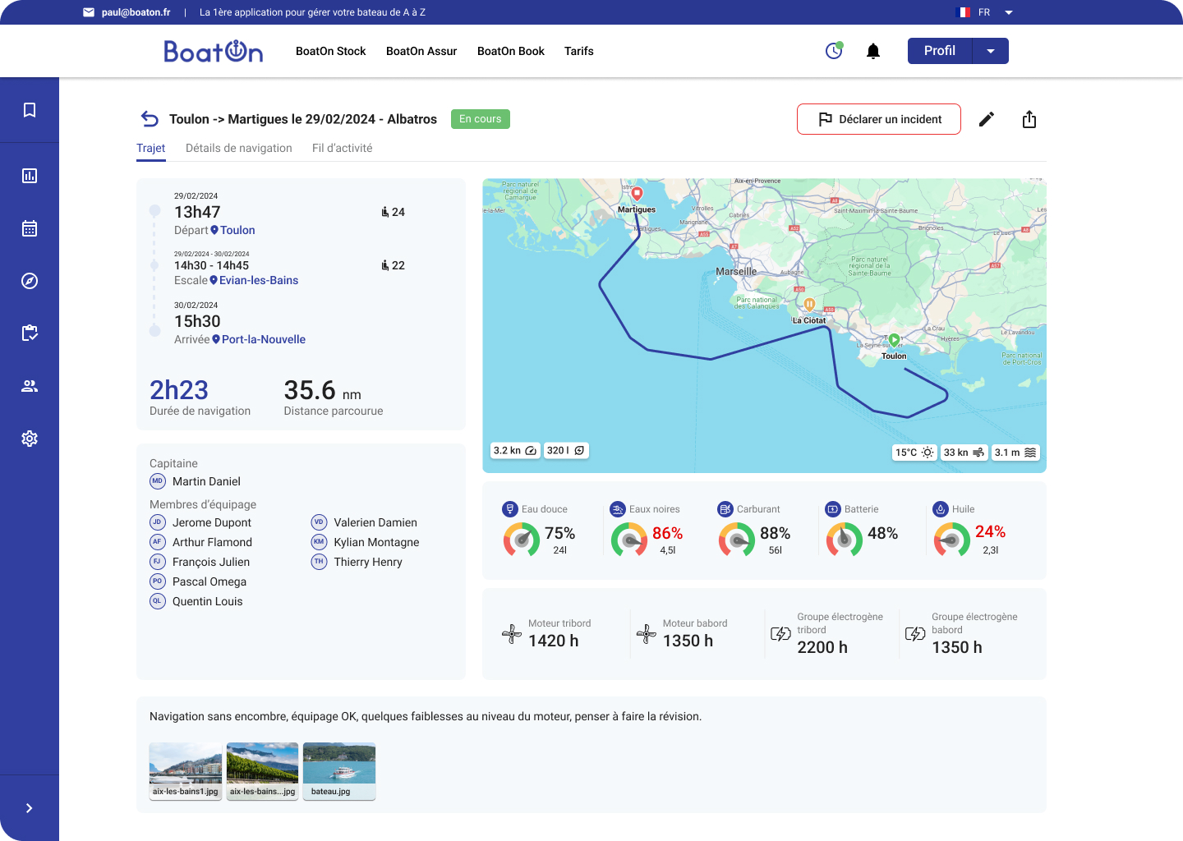Click the Déclarer un incident button
1183x841 pixels.
point(878,119)
